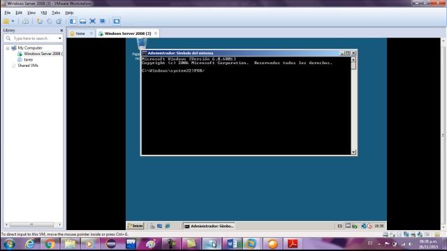This screenshot has width=447, height=251.
Task: Show hidden host tray icons arrow
Action: (x=379, y=244)
